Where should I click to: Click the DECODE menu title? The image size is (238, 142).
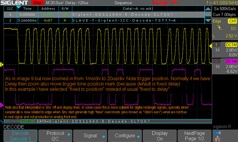14,127
